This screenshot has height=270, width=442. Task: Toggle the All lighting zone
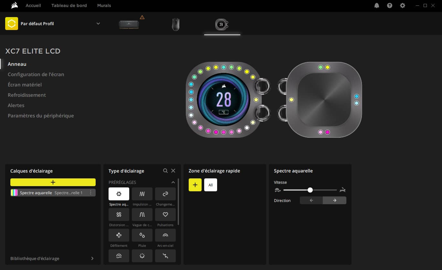[x=211, y=185]
